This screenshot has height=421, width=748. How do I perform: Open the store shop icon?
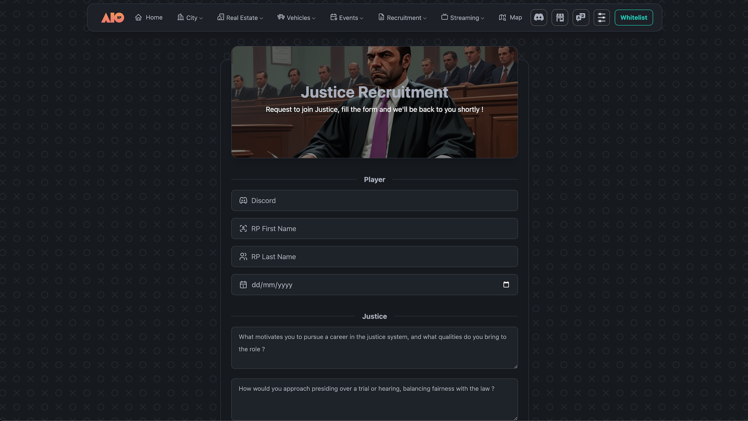560,18
